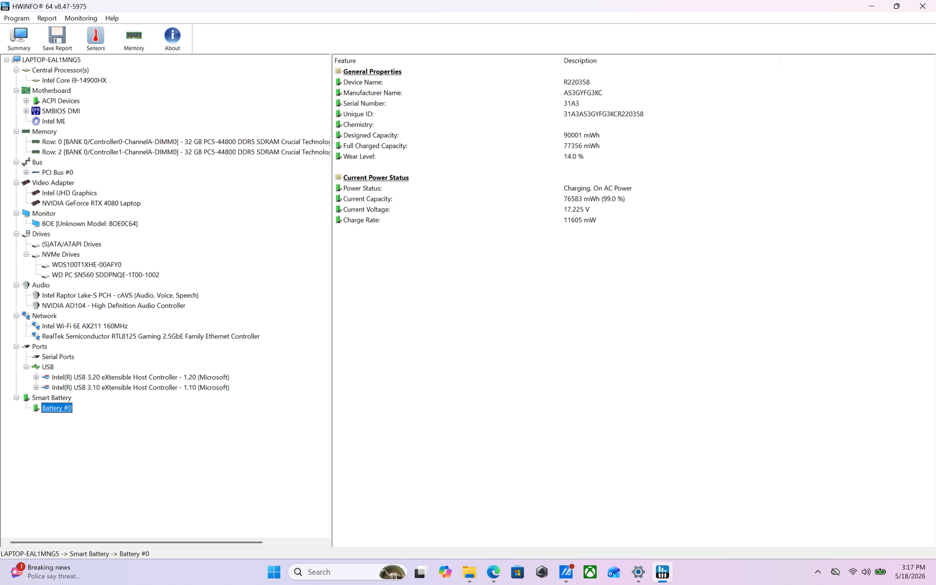
Task: Select the WD PC SN560 drive
Action: 105,275
